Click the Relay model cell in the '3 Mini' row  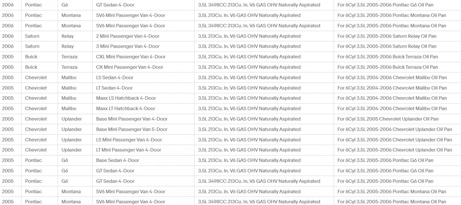coord(75,46)
